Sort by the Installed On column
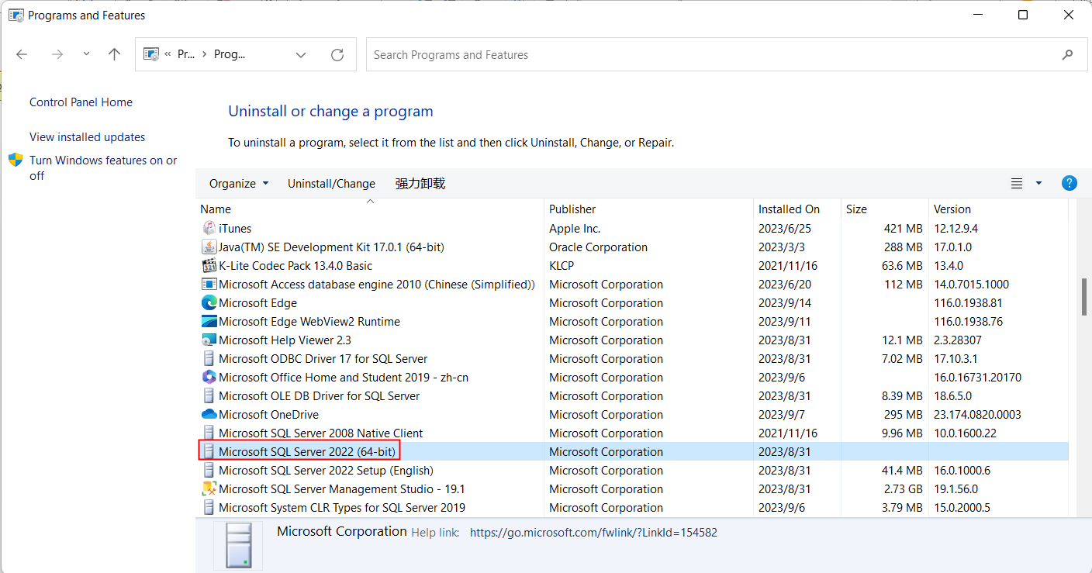The image size is (1092, 573). click(797, 209)
